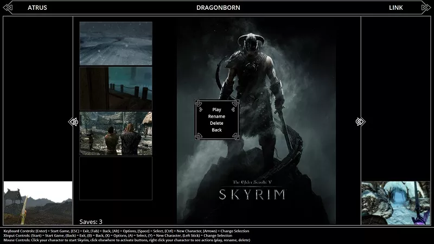Viewport: 434px width, 244px height.
Task: Click the 'Saves: 3' count text
Action: point(91,222)
